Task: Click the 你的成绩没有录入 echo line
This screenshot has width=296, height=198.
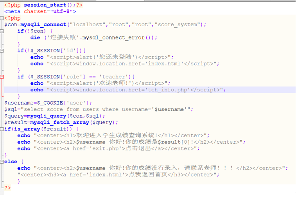Action: [152, 168]
